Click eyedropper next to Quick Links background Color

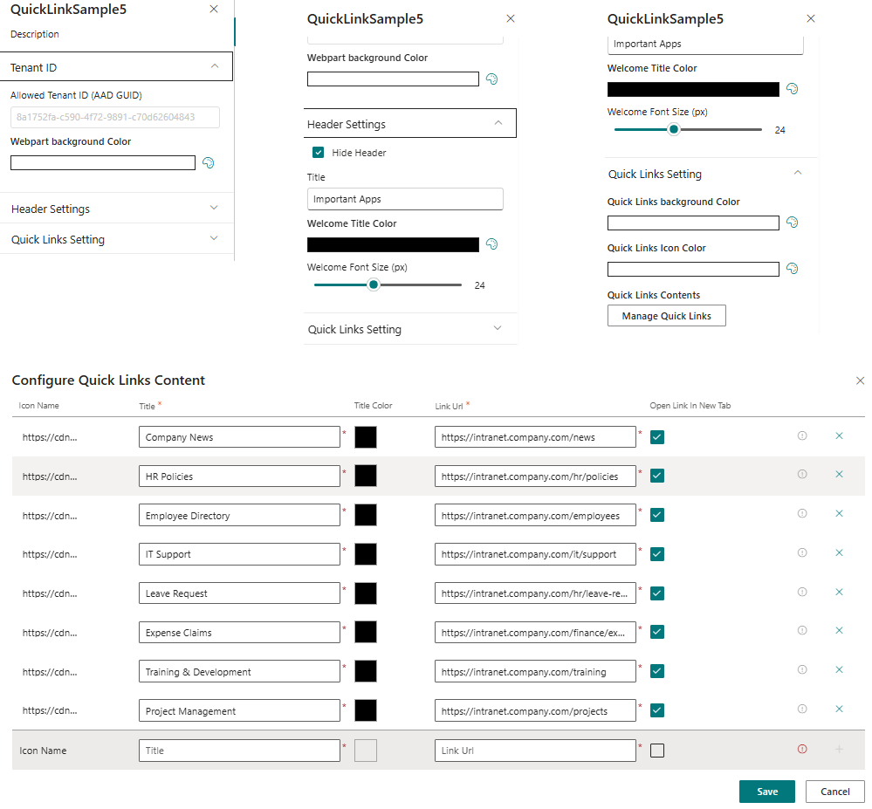pyautogui.click(x=792, y=223)
